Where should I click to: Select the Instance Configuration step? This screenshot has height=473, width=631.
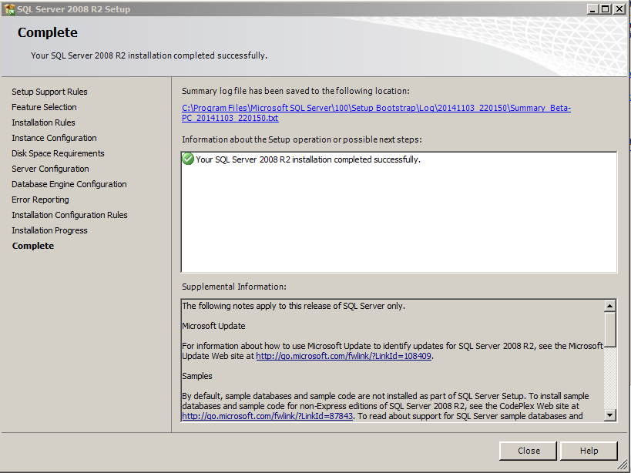point(55,138)
